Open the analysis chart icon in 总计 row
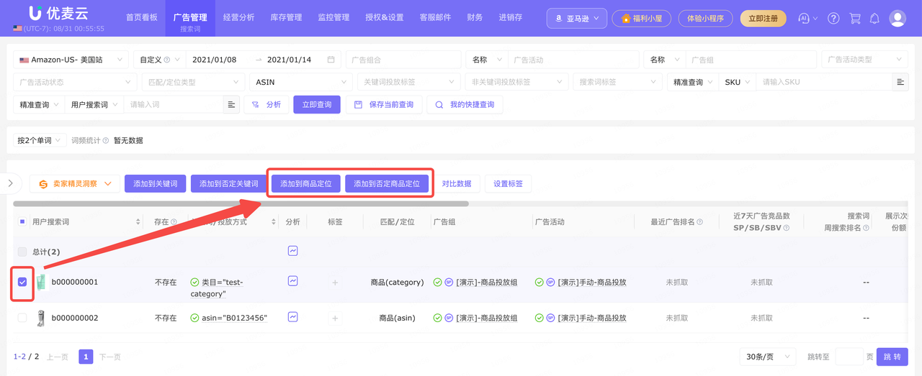 click(292, 251)
